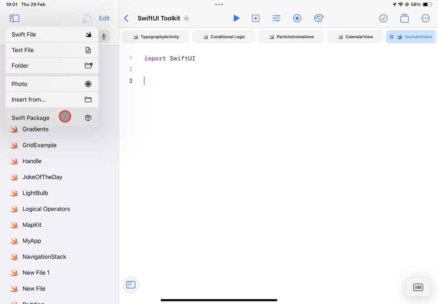Viewport: 438px width, 304px height.
Task: Tap the stop/record square icon
Action: 256,18
